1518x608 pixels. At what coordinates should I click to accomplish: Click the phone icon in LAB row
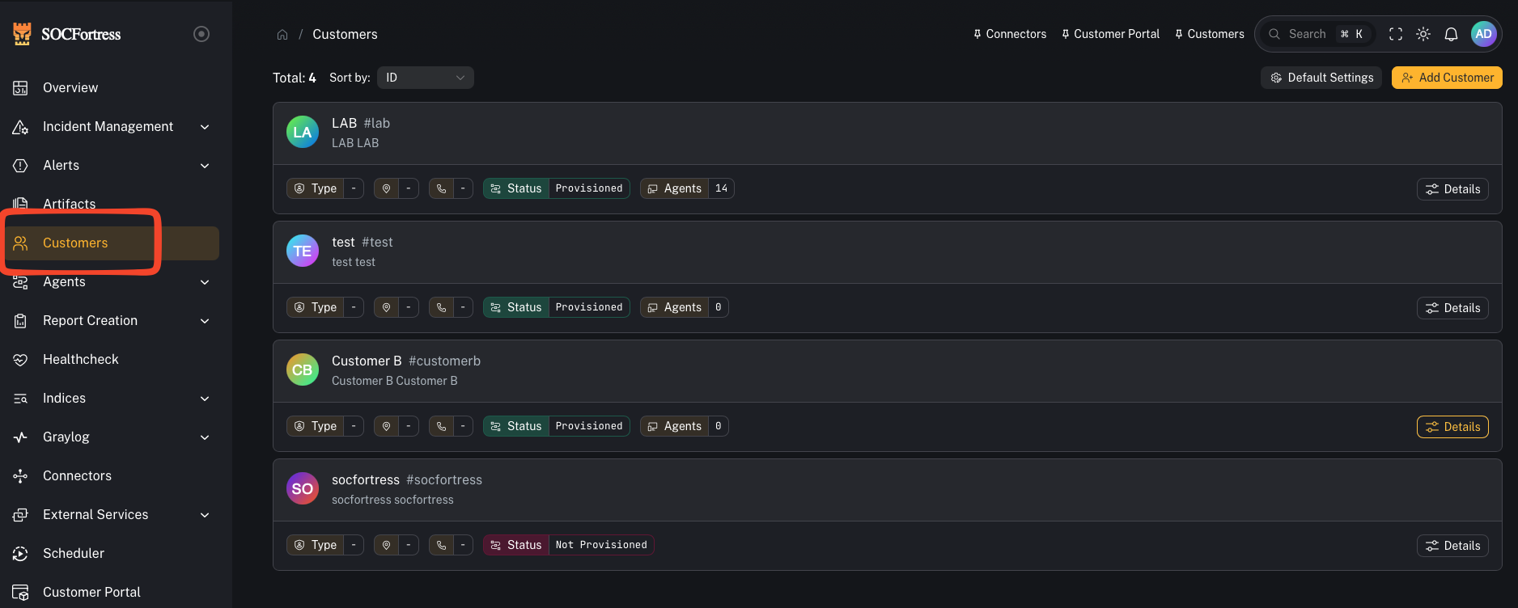pos(441,188)
